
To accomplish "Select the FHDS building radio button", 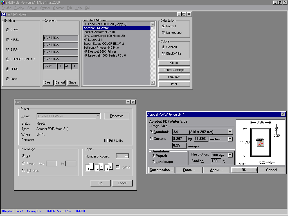I will coord(8,69).
